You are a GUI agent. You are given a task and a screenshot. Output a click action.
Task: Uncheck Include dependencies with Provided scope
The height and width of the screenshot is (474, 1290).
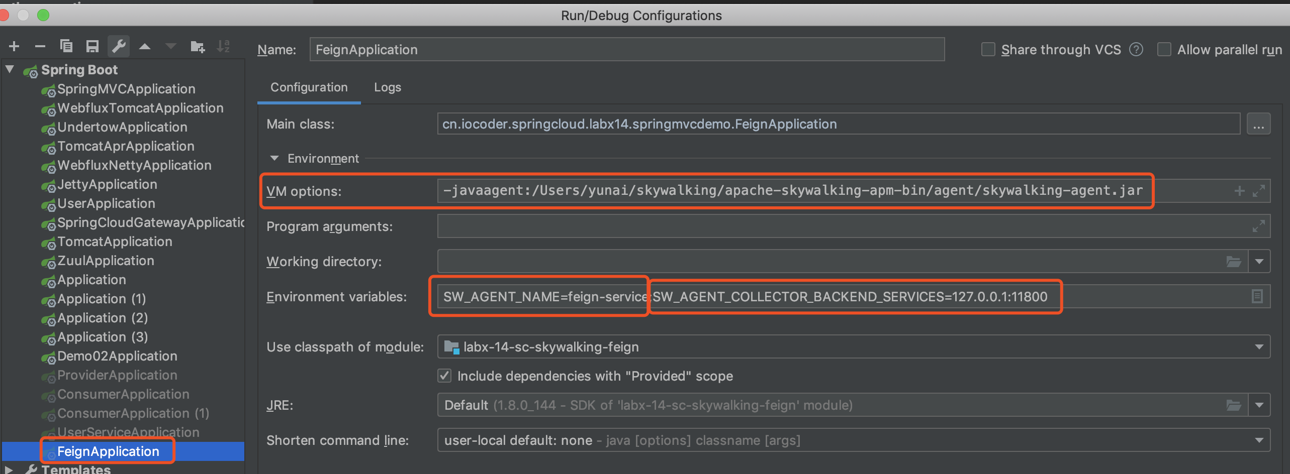tap(444, 376)
